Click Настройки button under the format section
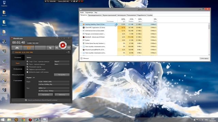218x122 pixels. click(x=45, y=95)
